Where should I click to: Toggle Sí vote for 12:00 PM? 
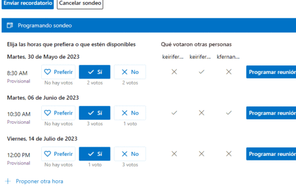pos(95,154)
